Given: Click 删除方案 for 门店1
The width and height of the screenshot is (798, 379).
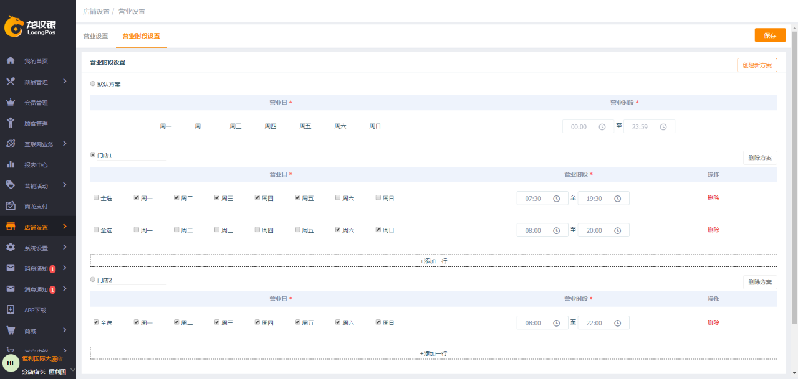Looking at the screenshot, I should click(x=760, y=158).
